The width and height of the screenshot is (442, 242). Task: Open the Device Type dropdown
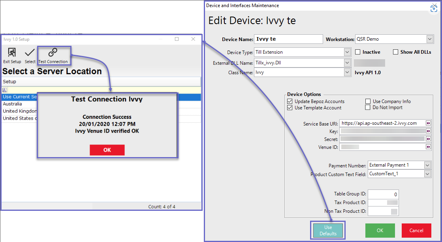tap(347, 52)
